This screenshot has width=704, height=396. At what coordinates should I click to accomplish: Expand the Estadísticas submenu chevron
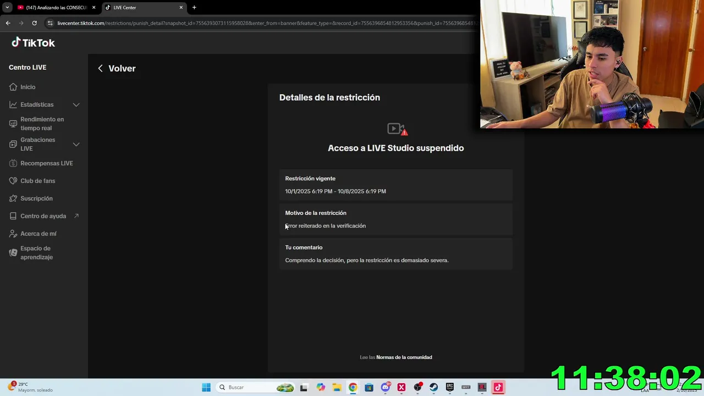click(x=76, y=105)
